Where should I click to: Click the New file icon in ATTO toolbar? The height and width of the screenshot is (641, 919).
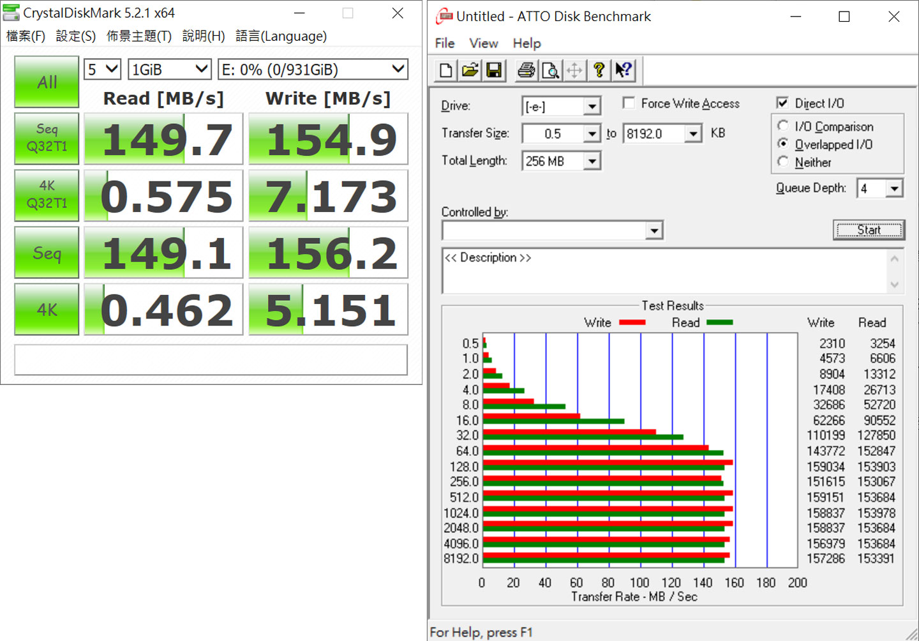pos(446,70)
